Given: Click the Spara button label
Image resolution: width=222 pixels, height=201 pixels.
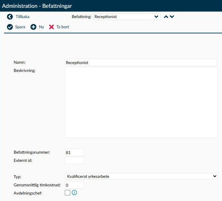Looking at the screenshot, I should click(x=20, y=27).
